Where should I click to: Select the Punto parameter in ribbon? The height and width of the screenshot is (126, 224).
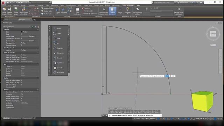click(120, 10)
